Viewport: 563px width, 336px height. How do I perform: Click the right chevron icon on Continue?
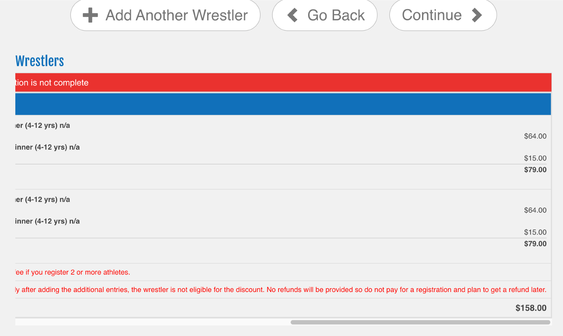click(477, 15)
